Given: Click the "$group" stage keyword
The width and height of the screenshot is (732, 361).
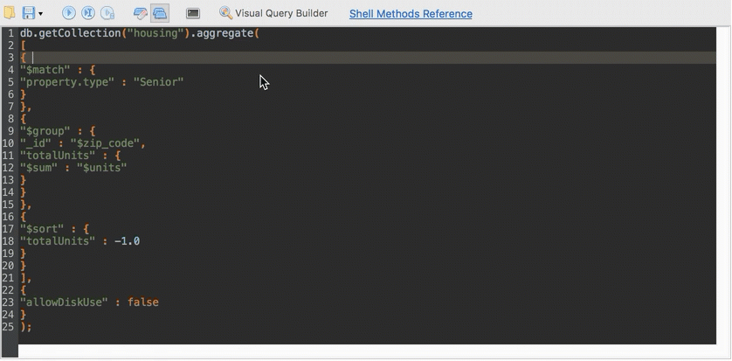Looking at the screenshot, I should [x=45, y=131].
